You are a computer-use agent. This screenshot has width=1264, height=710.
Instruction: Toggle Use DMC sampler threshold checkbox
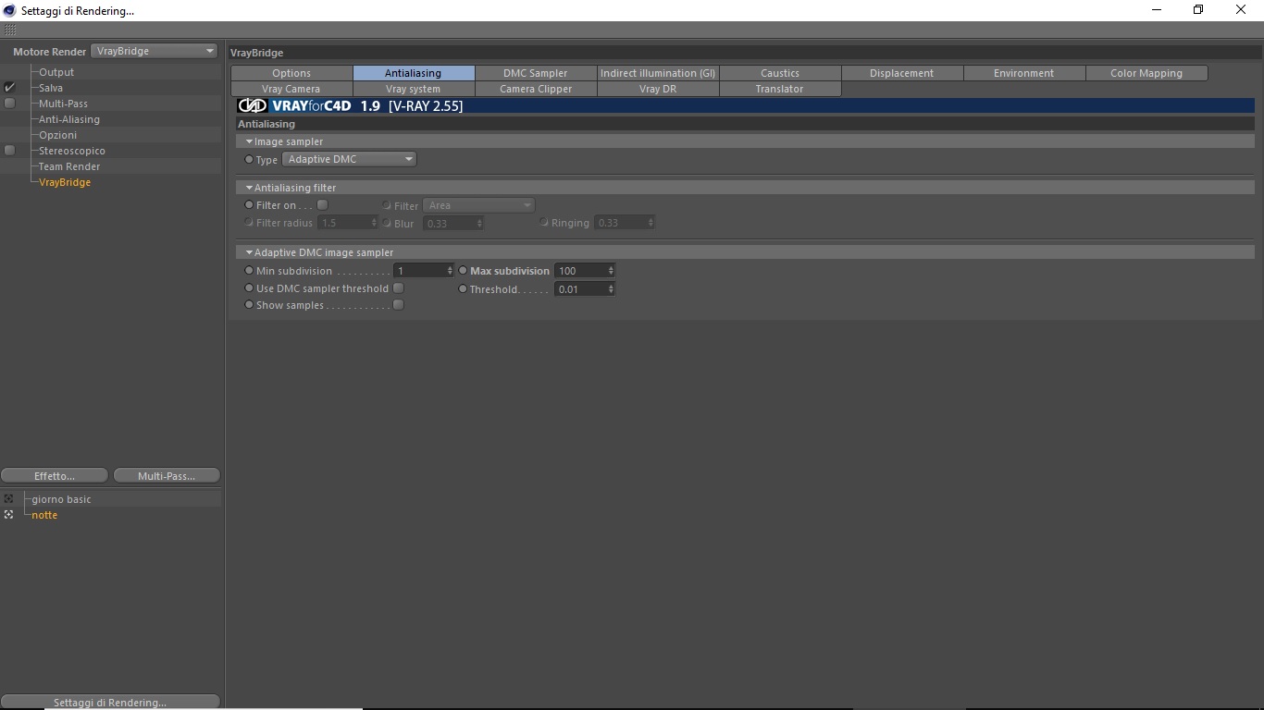[398, 288]
